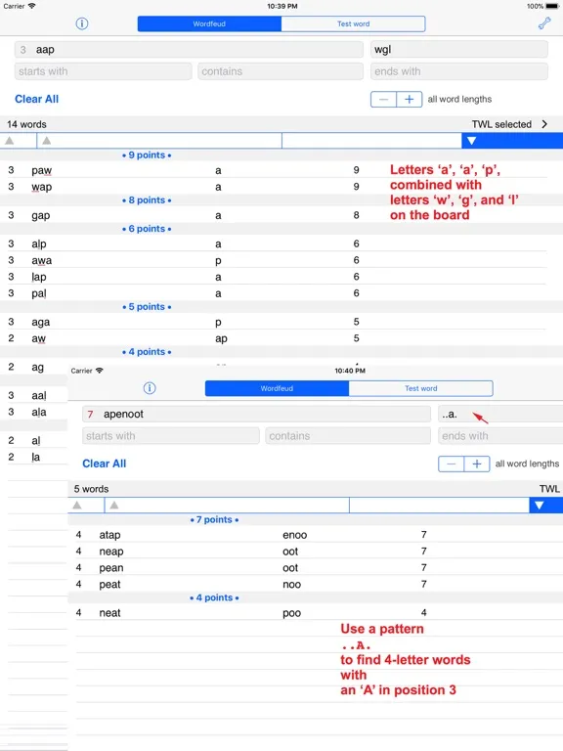Viewport: 563px width, 751px height.
Task: Focus the top 'contains' field
Action: pyautogui.click(x=281, y=71)
